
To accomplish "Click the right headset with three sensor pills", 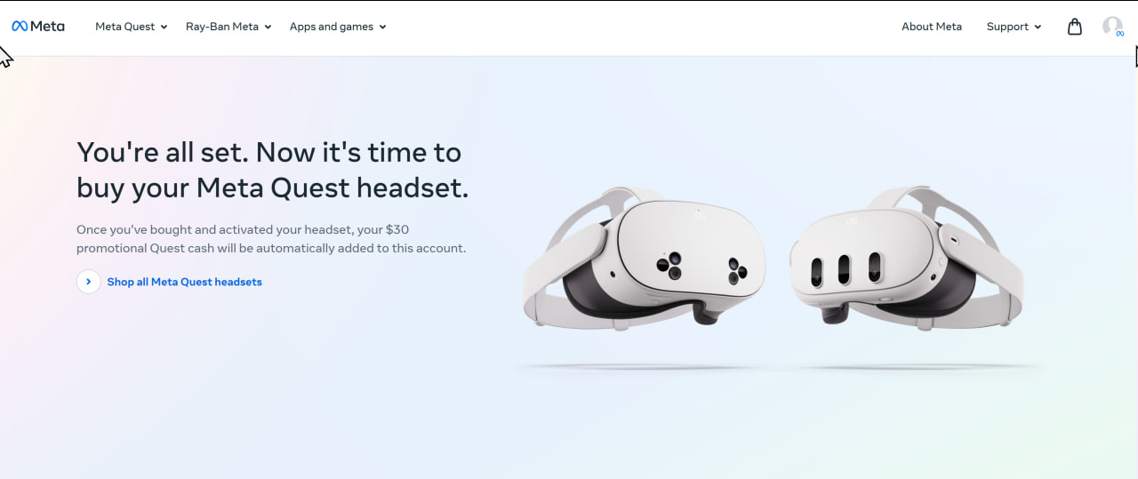I will 905,258.
